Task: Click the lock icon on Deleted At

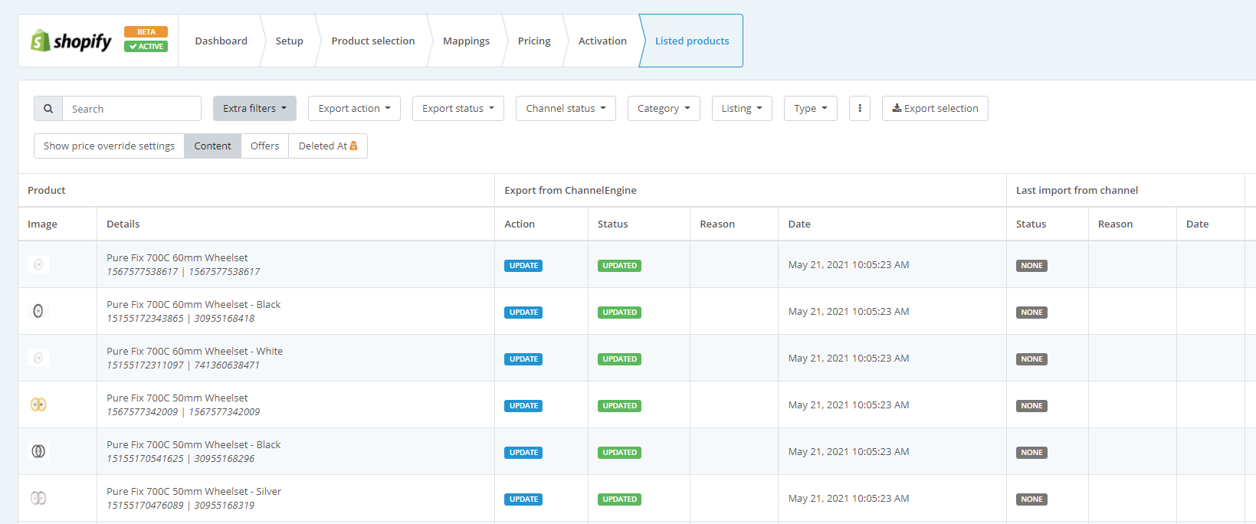Action: tap(354, 146)
